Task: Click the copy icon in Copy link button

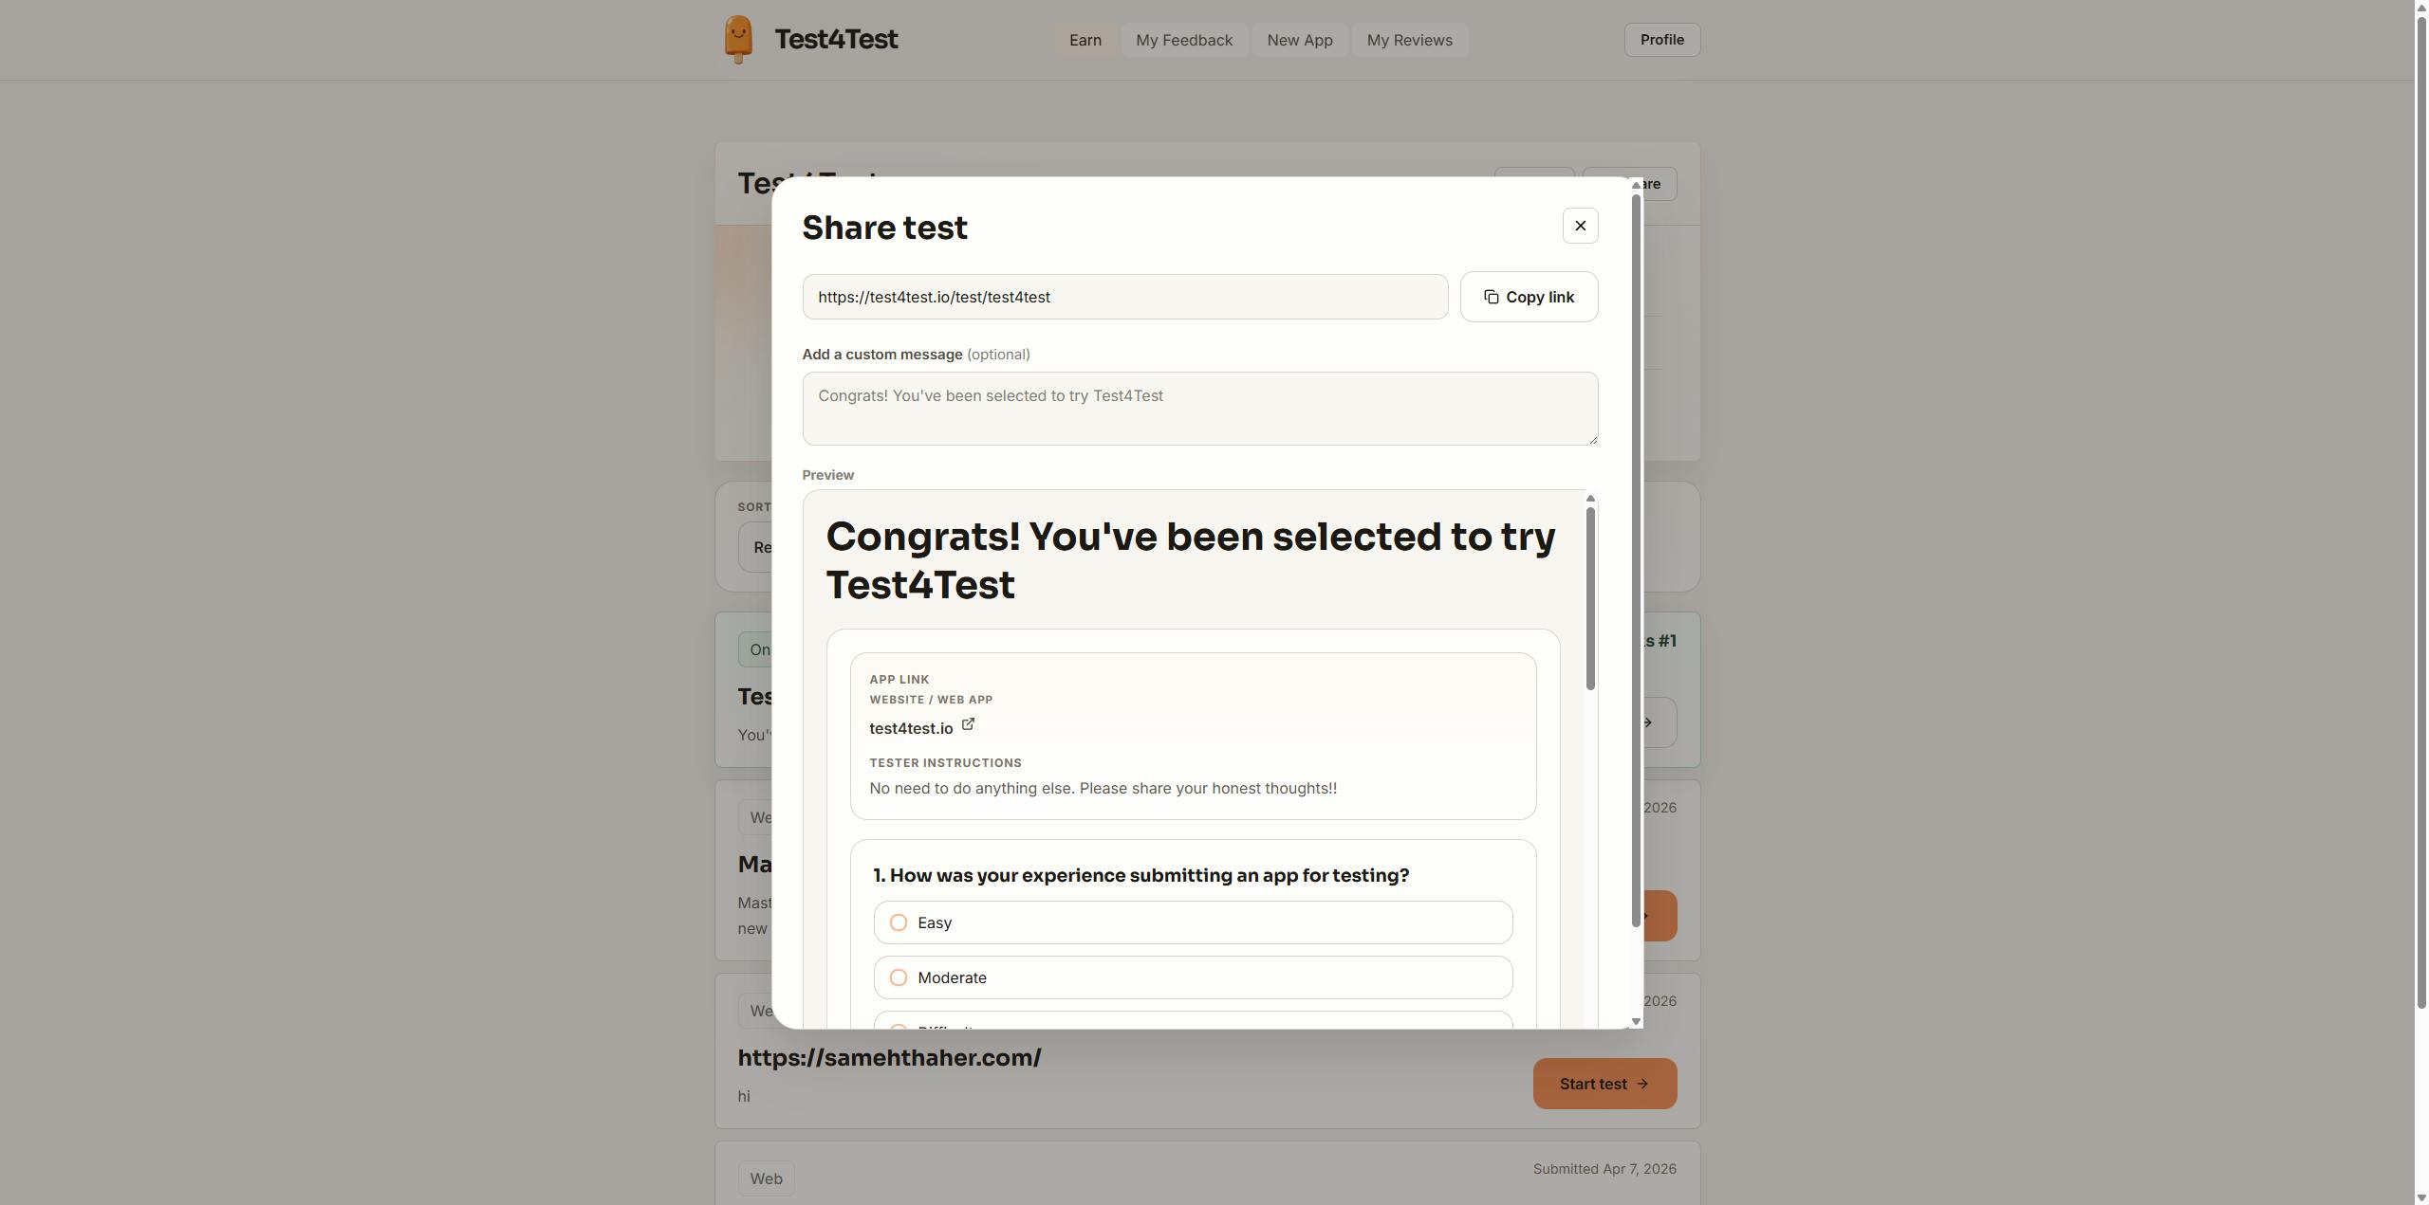Action: click(1491, 297)
